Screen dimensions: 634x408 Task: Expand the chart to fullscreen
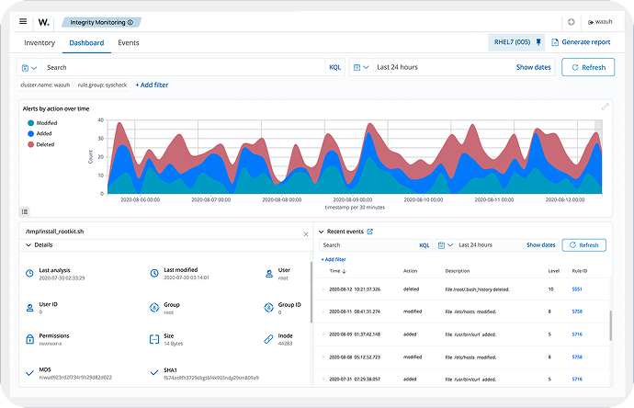coord(605,108)
